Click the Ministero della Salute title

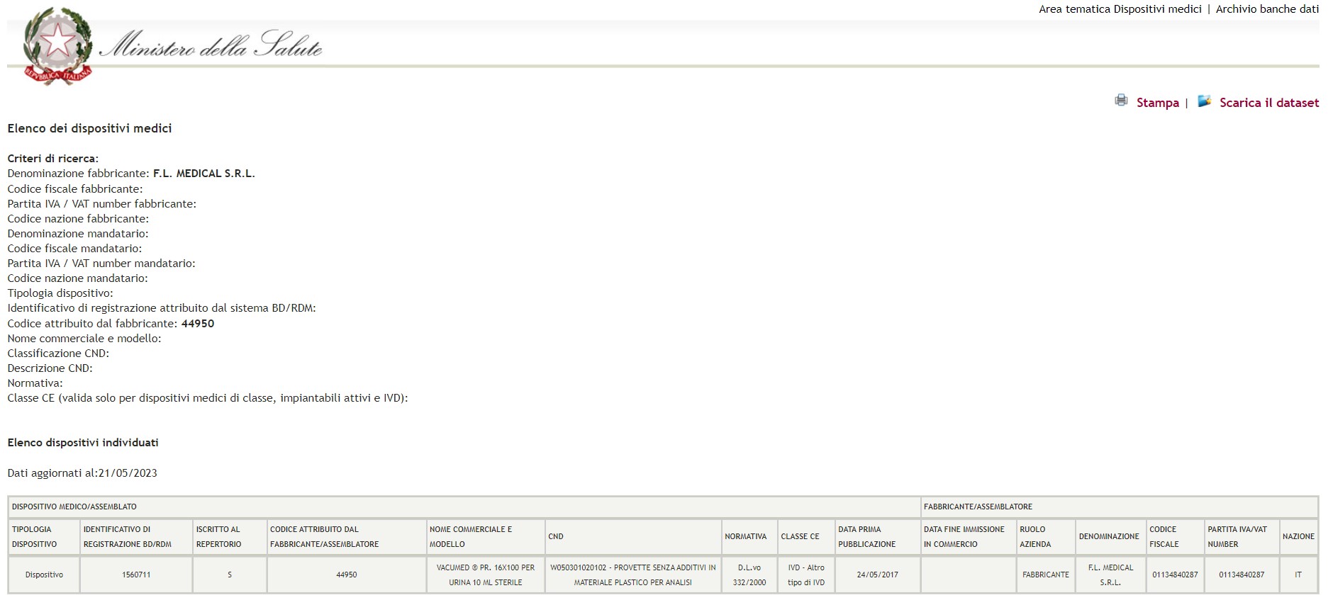(x=211, y=46)
